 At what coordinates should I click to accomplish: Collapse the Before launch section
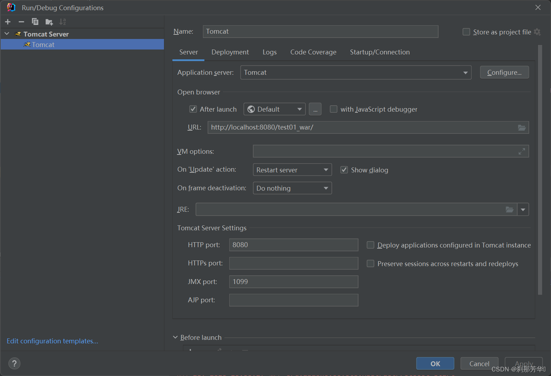coord(175,337)
